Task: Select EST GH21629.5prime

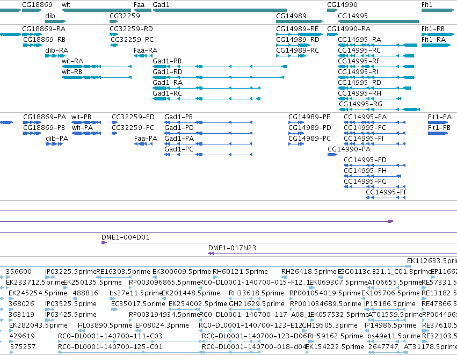Action: coord(244,309)
